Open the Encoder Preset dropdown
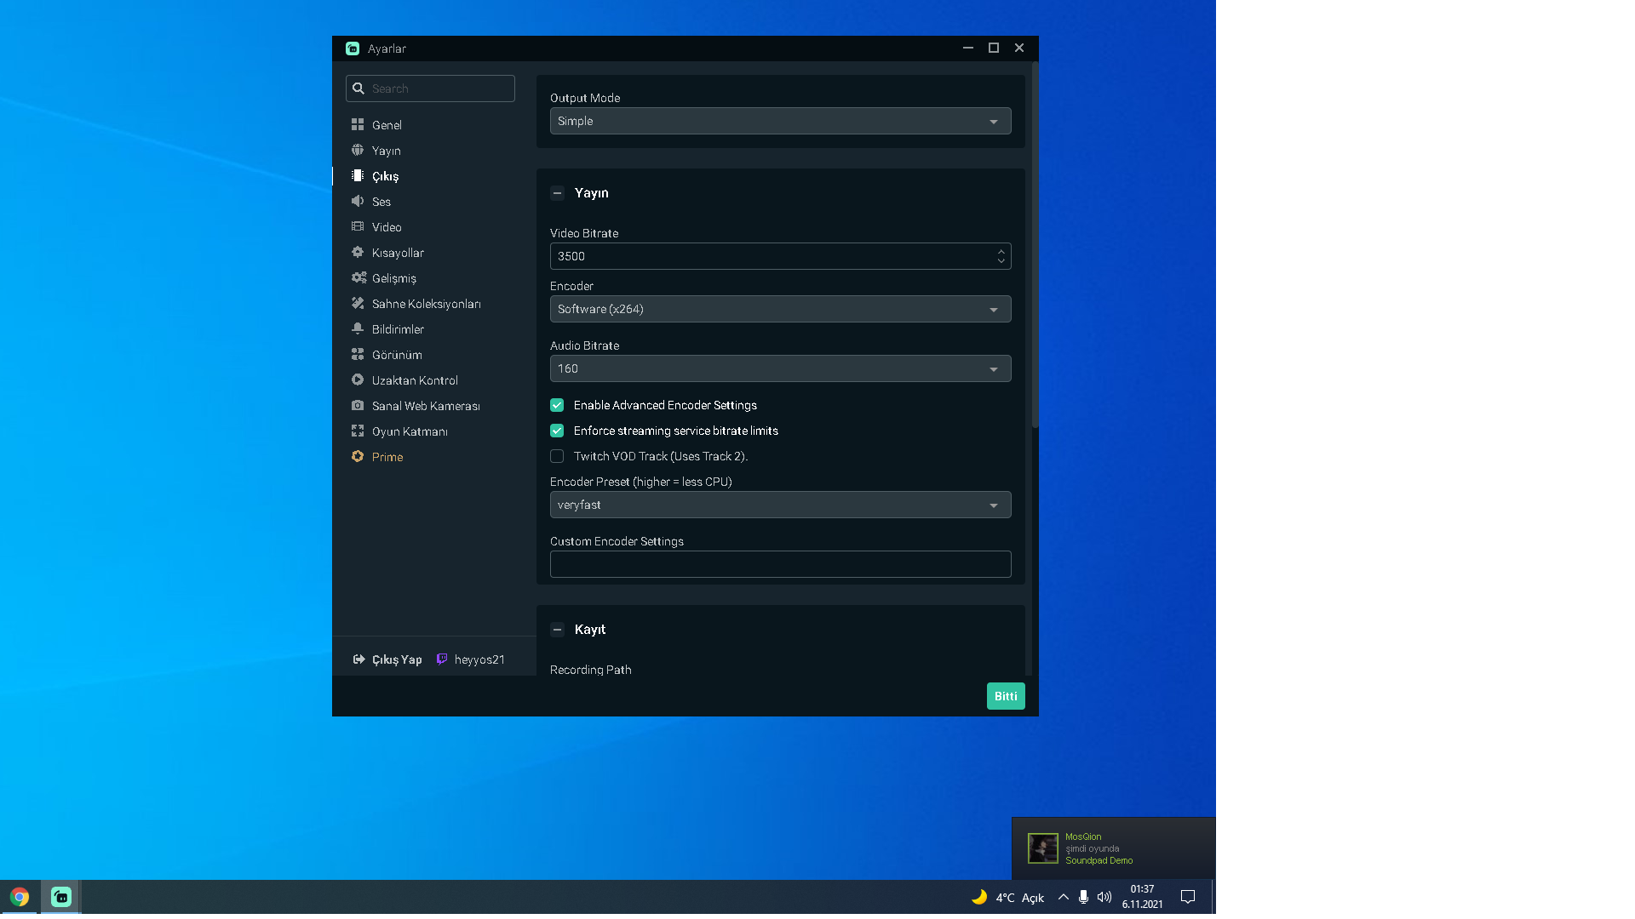The image size is (1635, 919). [x=779, y=504]
